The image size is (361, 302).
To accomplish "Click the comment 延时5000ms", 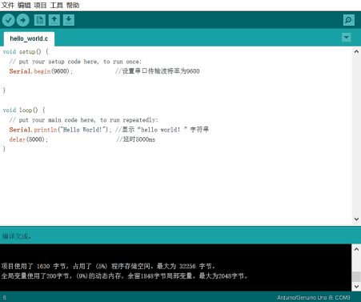I will (136, 139).
